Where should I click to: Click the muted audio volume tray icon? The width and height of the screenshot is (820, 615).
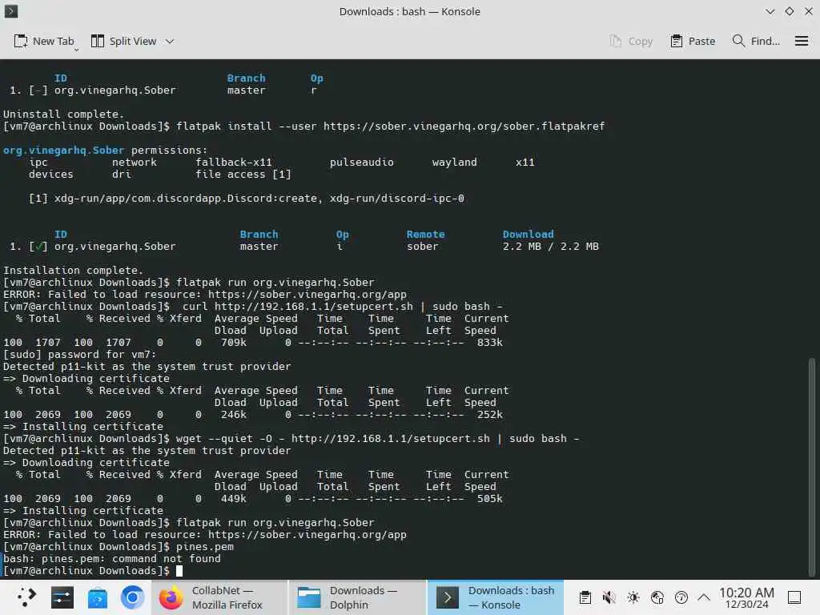point(609,597)
